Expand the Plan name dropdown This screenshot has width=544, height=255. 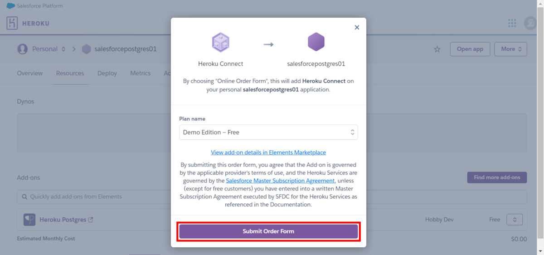[268, 132]
